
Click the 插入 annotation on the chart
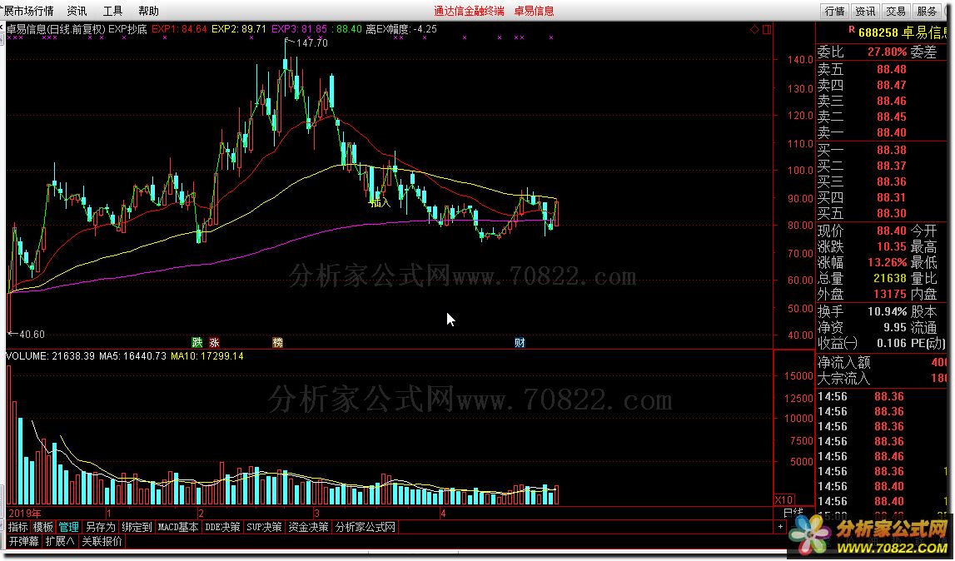[x=381, y=203]
